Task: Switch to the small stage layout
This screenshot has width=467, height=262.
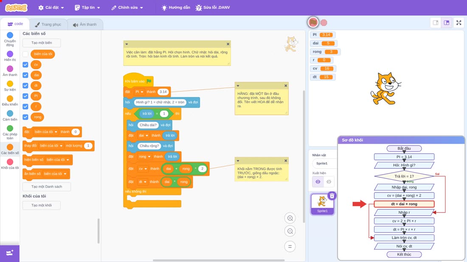Action: [x=436, y=22]
